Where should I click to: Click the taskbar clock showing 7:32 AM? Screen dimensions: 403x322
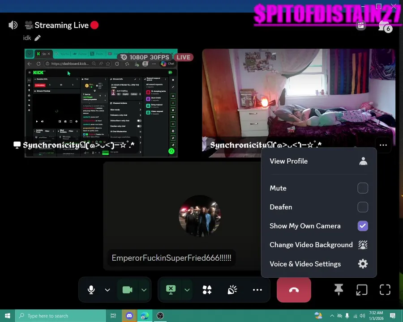click(x=376, y=316)
